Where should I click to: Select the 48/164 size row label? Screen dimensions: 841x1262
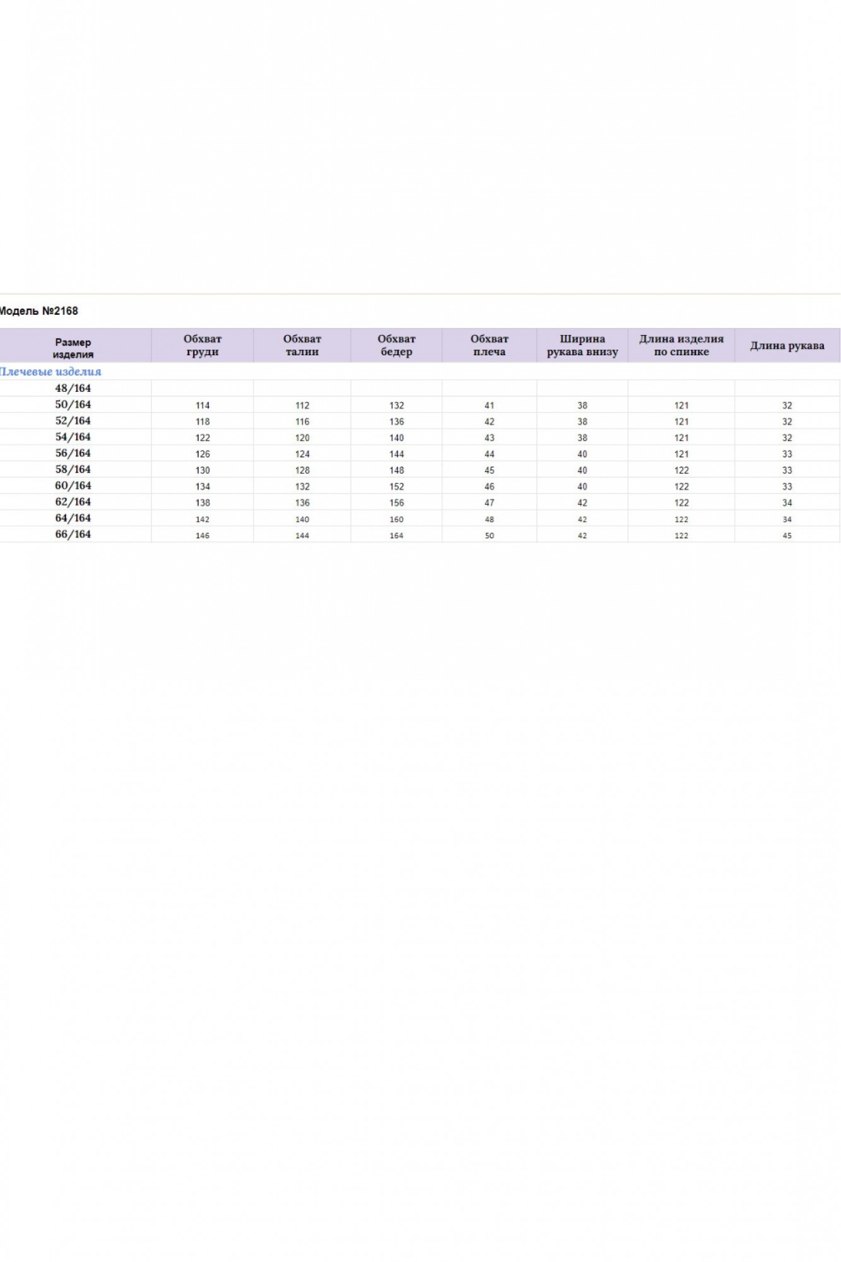click(x=73, y=389)
